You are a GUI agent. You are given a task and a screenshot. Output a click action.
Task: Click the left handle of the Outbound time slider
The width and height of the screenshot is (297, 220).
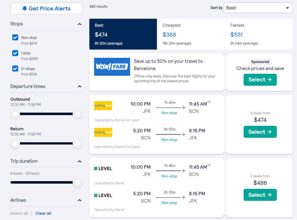point(15,114)
